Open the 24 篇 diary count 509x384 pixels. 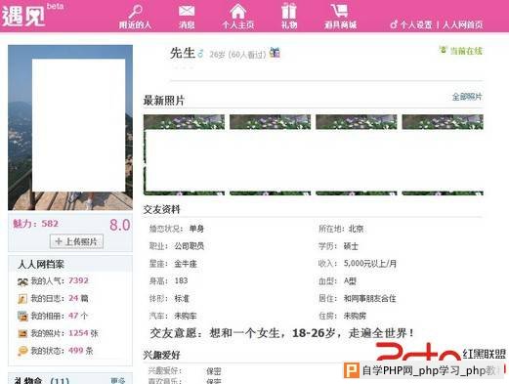point(78,298)
